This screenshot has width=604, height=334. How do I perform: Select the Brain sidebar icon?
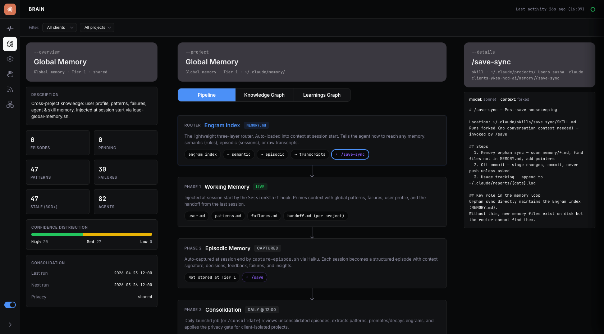[x=10, y=44]
